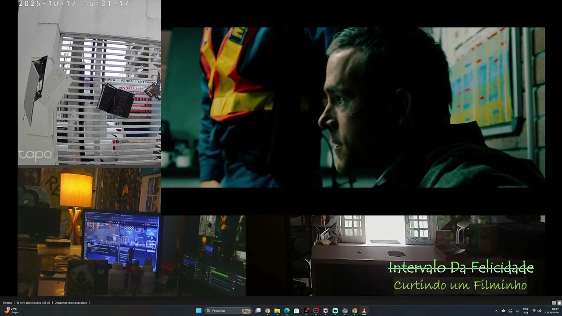This screenshot has width=562, height=316.
Task: Open Task View from the taskbar
Action: tap(258, 311)
